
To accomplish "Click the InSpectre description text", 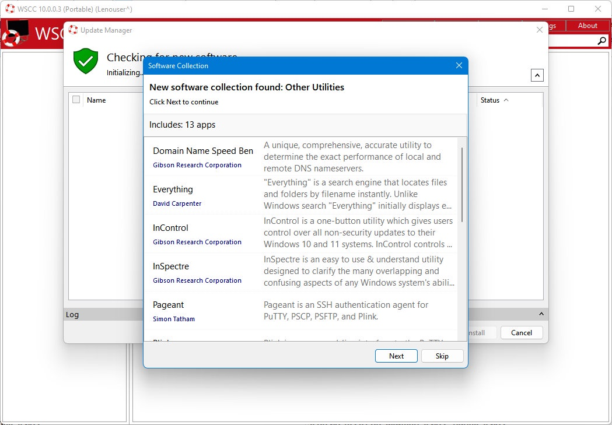I will [359, 271].
